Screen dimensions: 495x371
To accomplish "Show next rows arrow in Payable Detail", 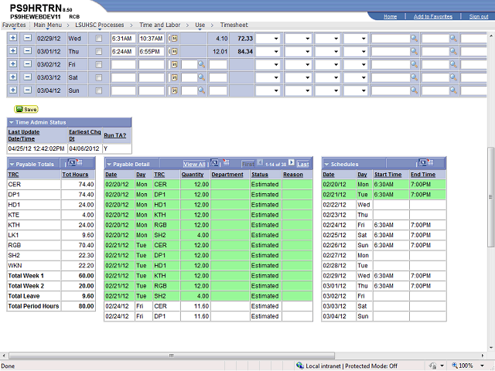I will coord(292,163).
